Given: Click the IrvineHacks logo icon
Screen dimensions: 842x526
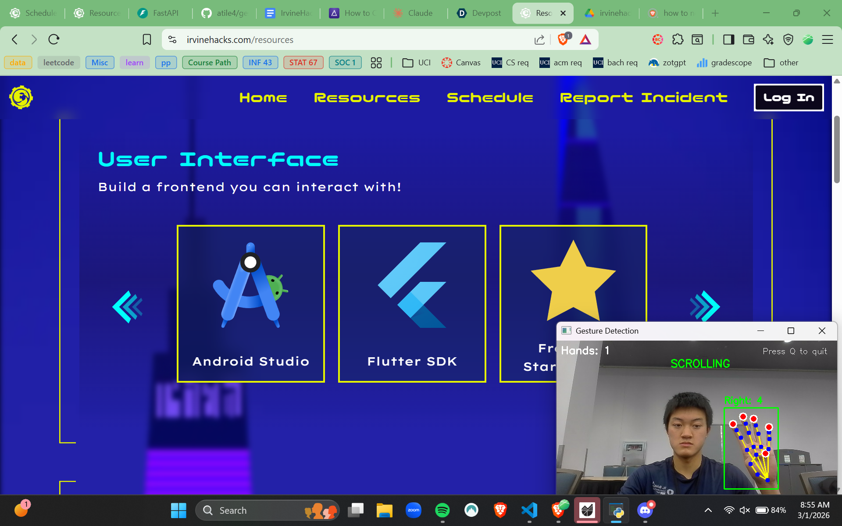Looking at the screenshot, I should pyautogui.click(x=21, y=97).
